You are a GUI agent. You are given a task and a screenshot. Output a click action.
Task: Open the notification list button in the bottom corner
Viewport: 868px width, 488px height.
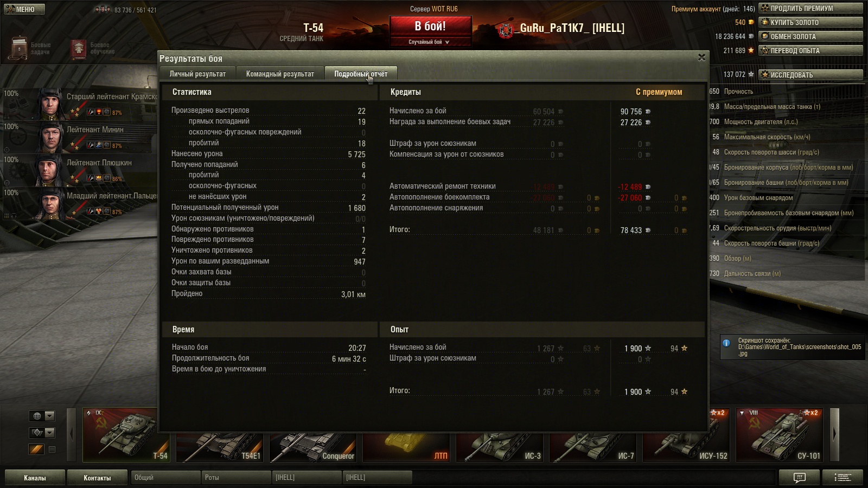[843, 478]
